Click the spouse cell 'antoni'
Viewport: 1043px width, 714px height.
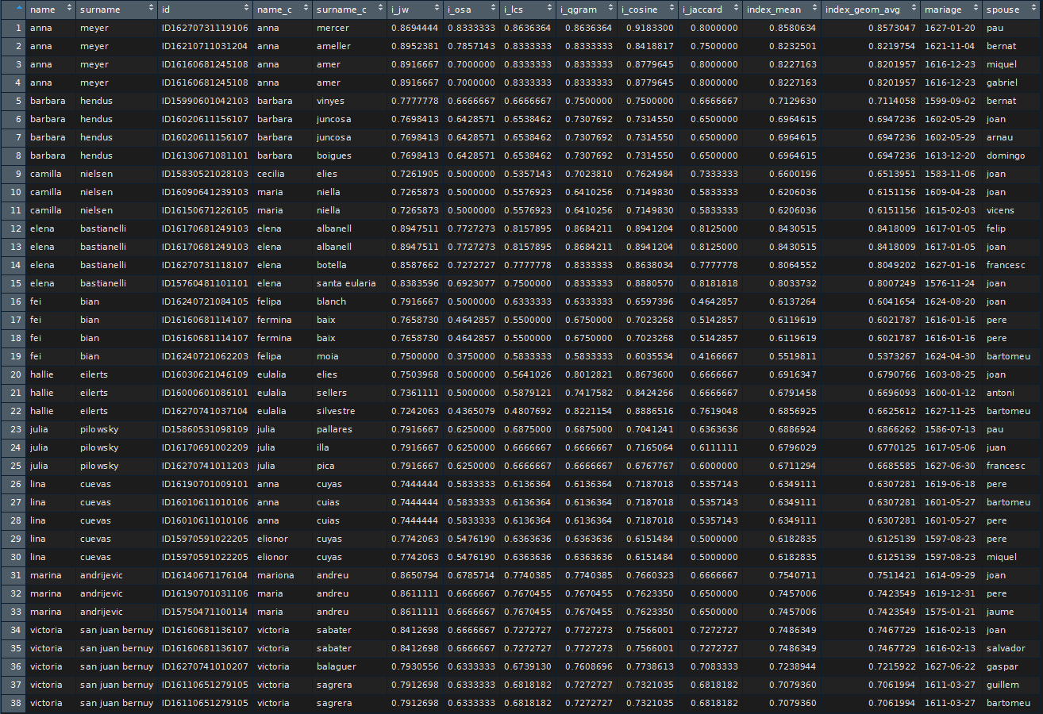[x=1000, y=393]
